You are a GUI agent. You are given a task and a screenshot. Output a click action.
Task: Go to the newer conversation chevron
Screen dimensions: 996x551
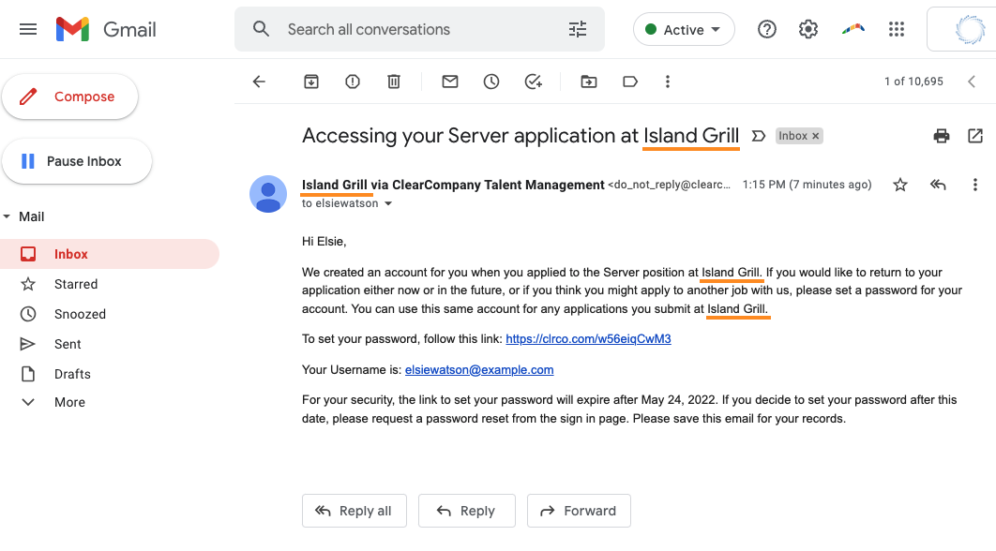coord(972,82)
